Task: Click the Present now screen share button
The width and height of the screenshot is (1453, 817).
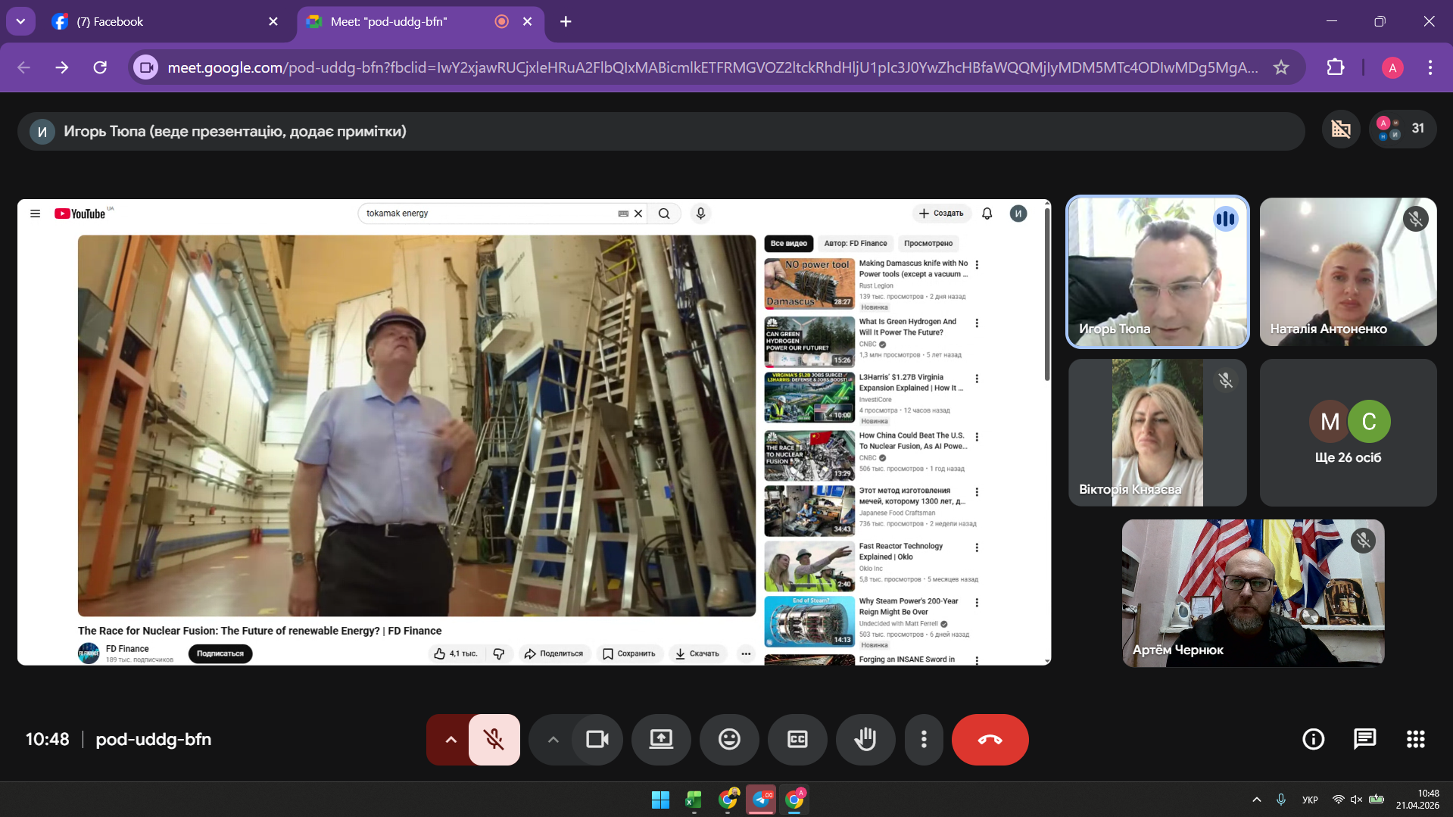Action: tap(661, 739)
